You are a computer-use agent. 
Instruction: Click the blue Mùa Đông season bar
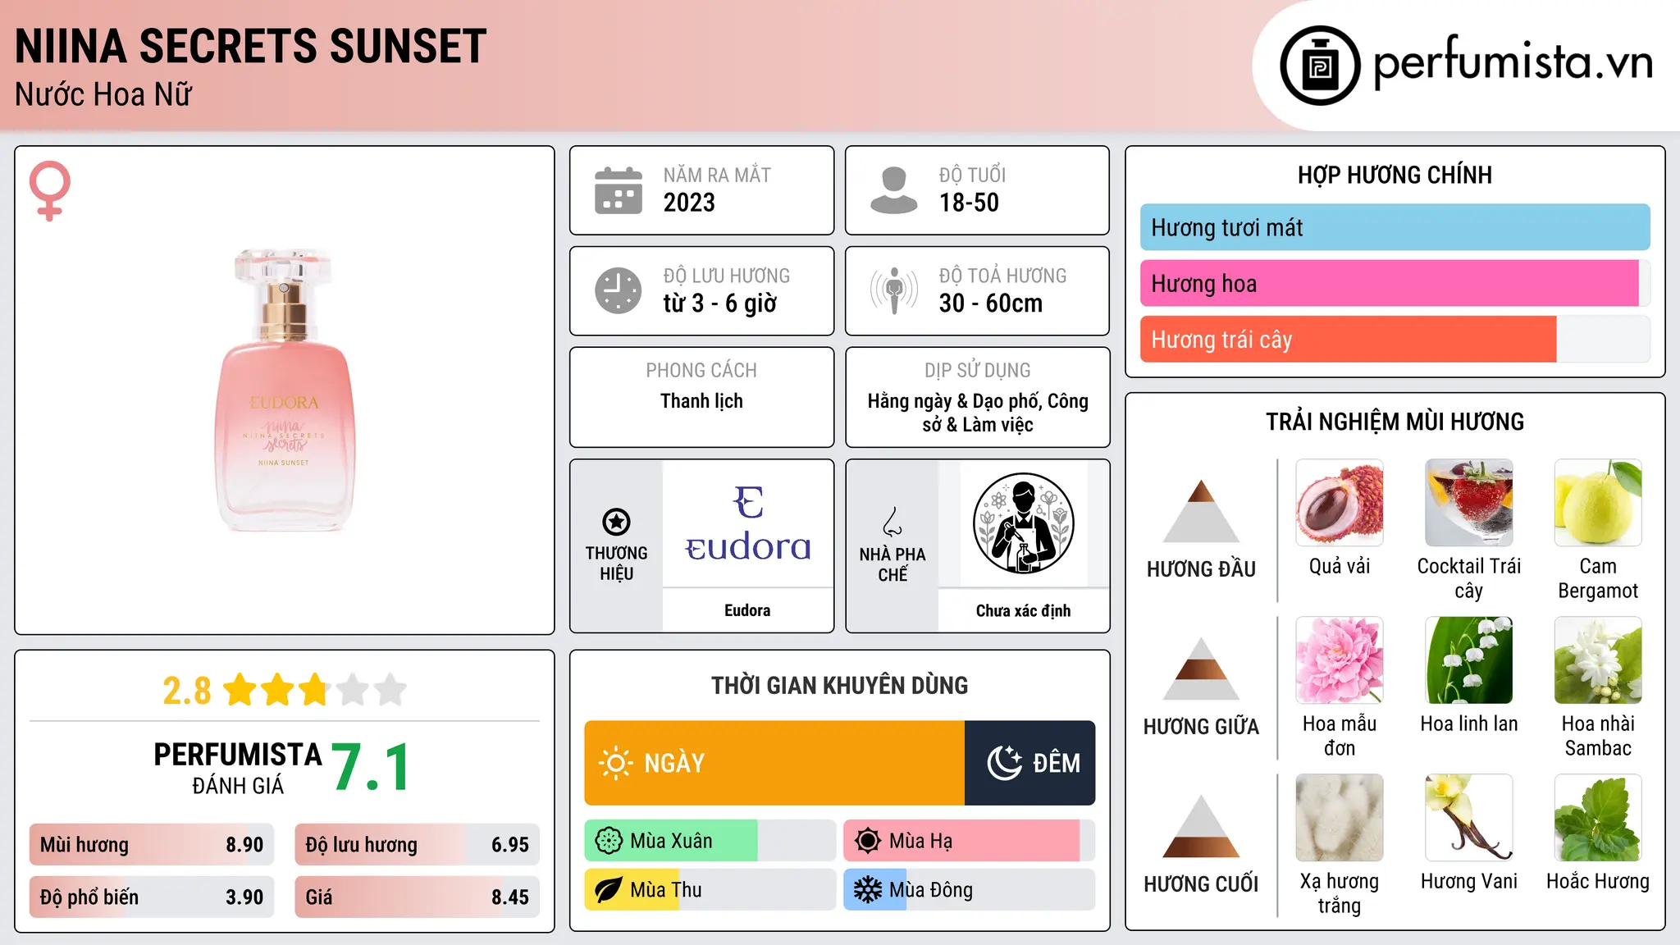tap(875, 890)
